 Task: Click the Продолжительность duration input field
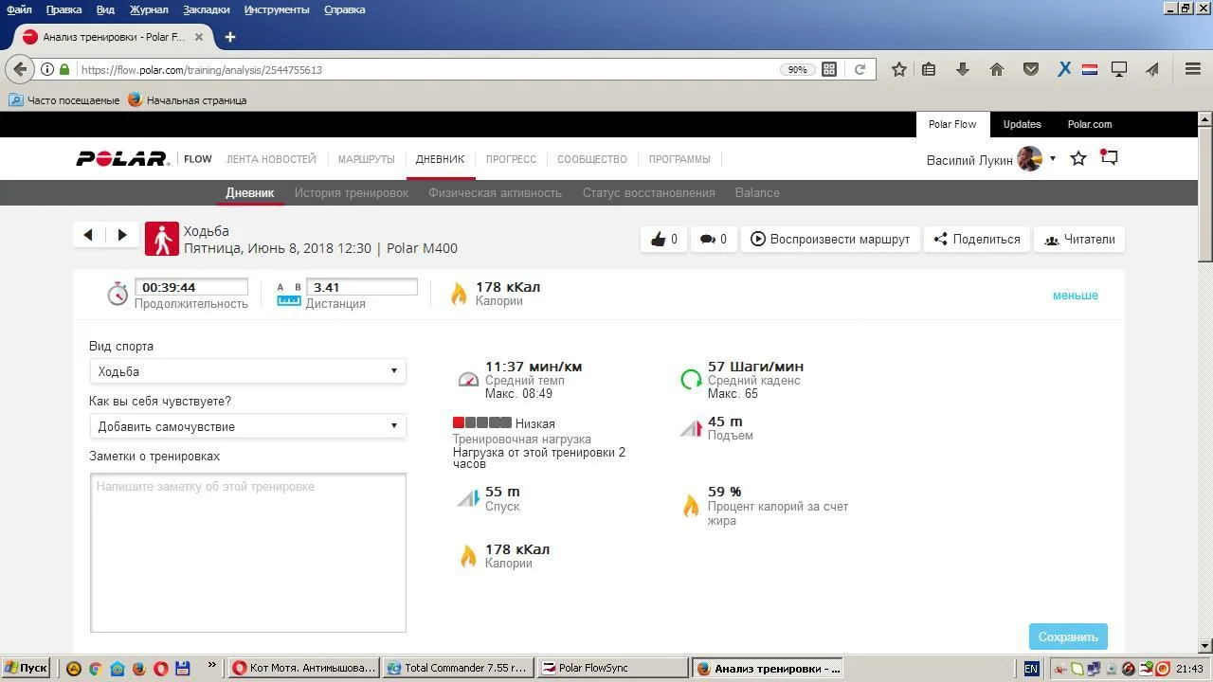click(190, 287)
